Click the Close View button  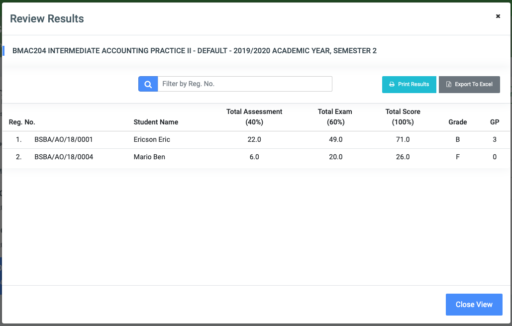point(473,304)
